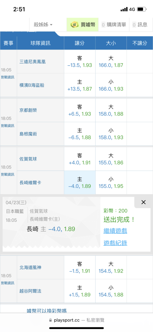Choose over 154.5, 1.92 for 北海道風神

coord(111,267)
